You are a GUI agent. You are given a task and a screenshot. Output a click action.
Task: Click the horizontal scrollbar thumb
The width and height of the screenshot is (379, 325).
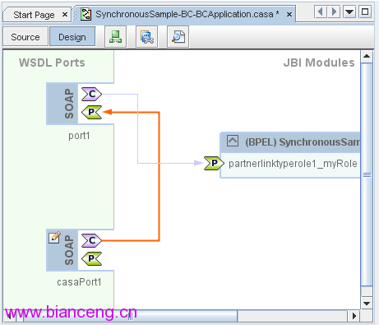pyautogui.click(x=130, y=316)
